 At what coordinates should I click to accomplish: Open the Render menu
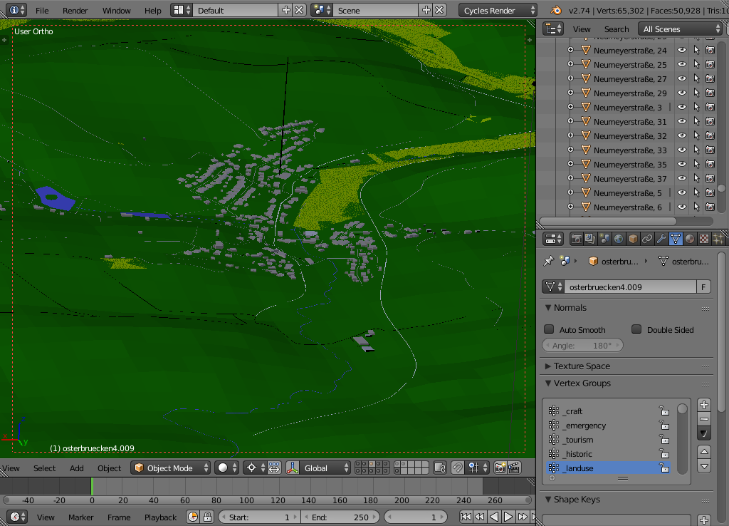pos(75,11)
